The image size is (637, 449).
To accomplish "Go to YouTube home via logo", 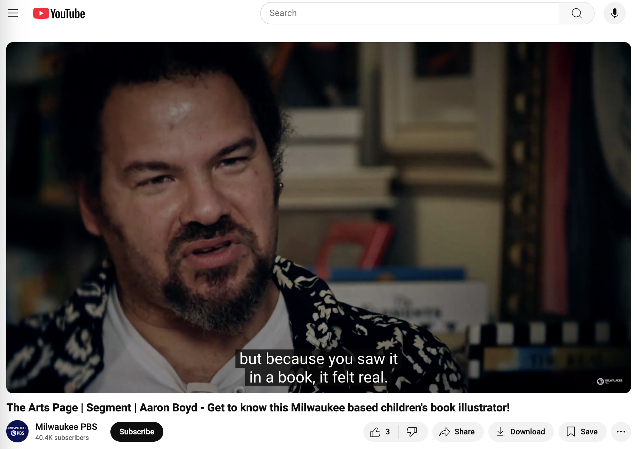I will click(59, 14).
